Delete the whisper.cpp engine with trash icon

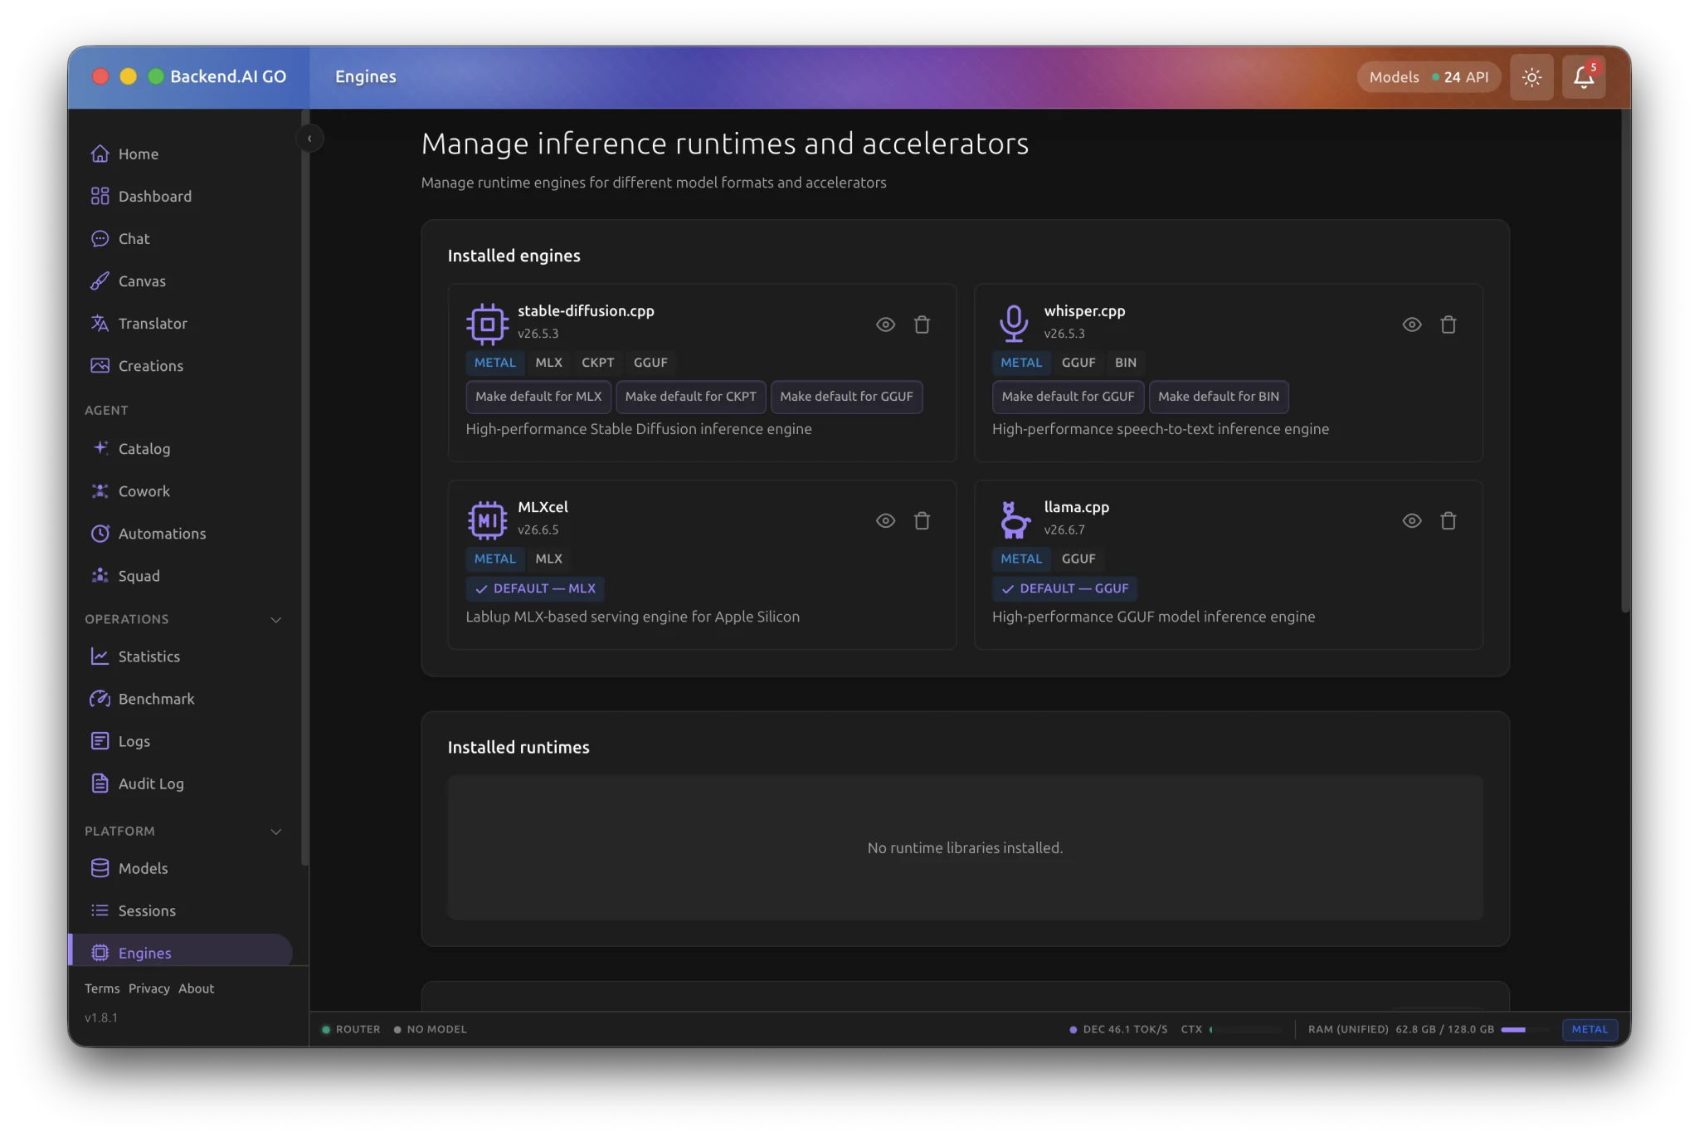[1448, 325]
